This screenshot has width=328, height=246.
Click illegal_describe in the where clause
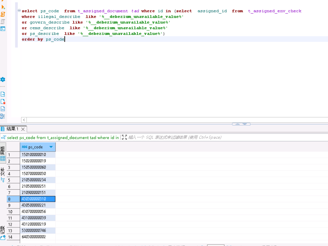tap(59, 17)
